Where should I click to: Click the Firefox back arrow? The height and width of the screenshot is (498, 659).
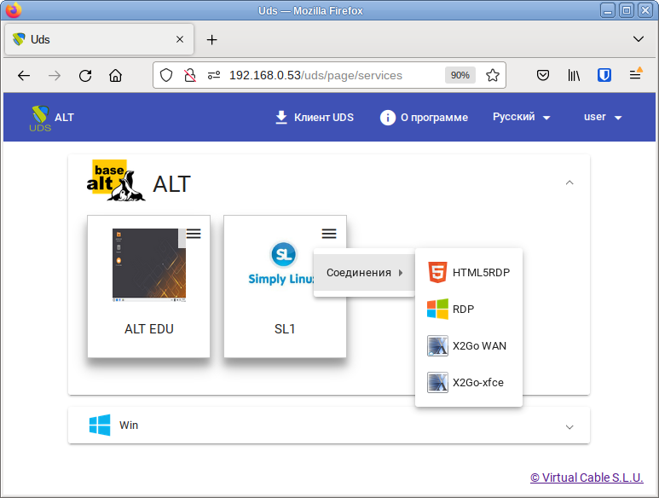[x=24, y=76]
